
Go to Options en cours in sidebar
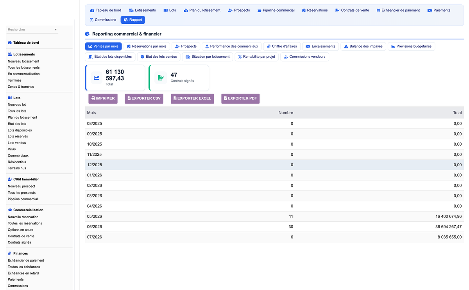[x=21, y=230]
